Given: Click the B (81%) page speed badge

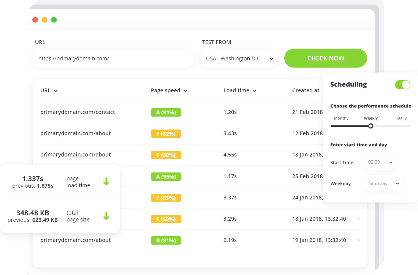Looking at the screenshot, I should [166, 240].
